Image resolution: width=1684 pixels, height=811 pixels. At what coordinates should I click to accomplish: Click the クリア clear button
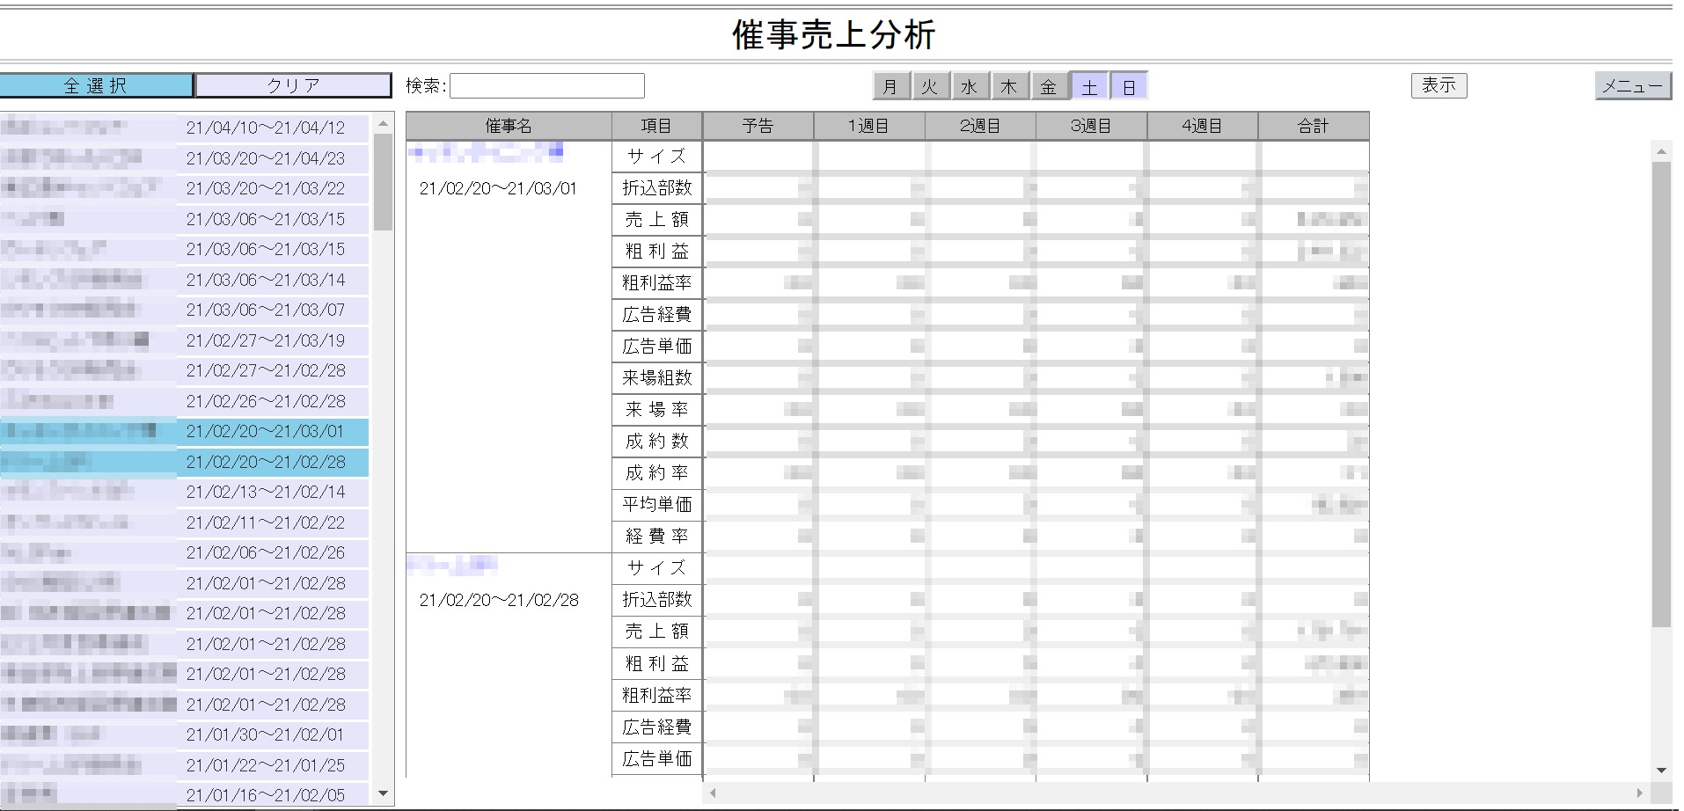[293, 85]
